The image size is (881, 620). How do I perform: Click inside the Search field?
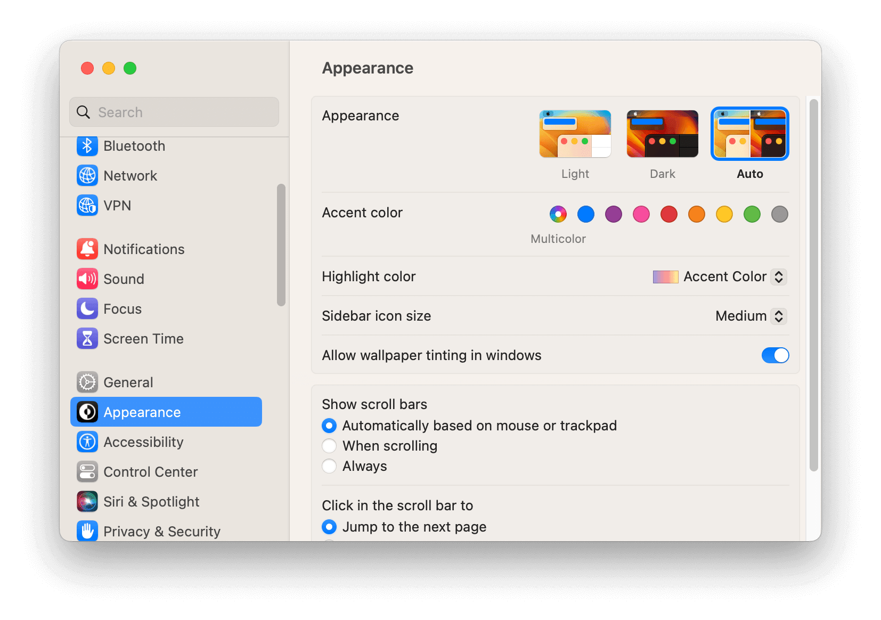click(x=174, y=112)
